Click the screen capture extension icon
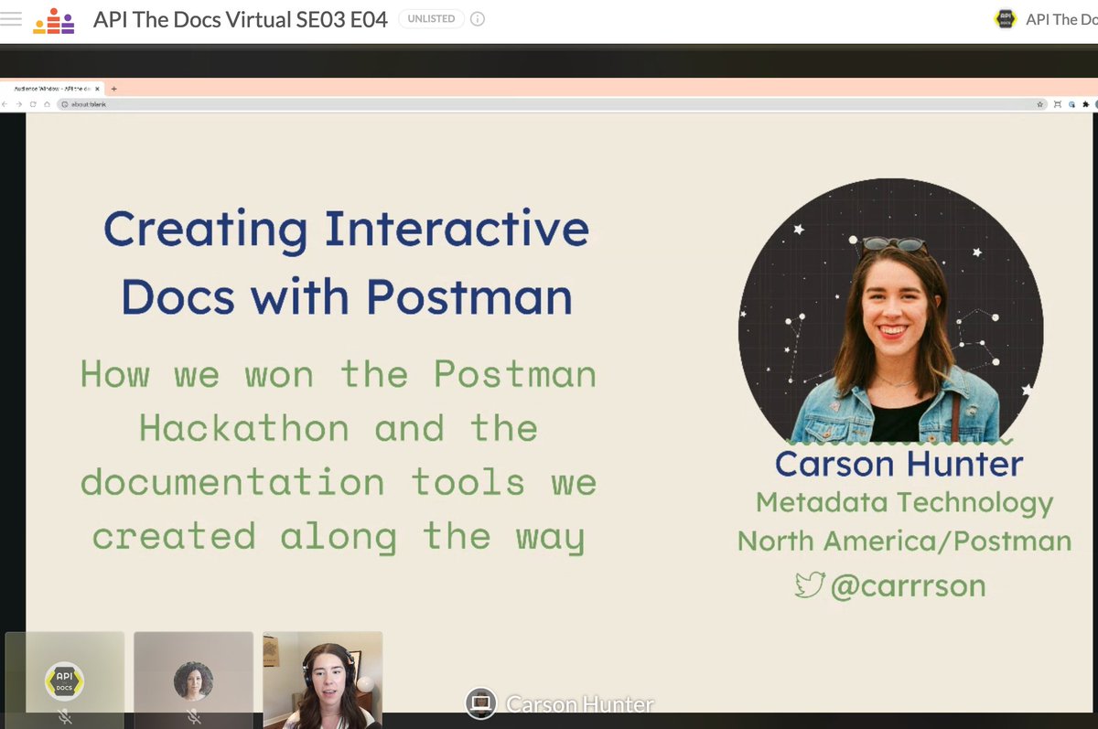Image resolution: width=1098 pixels, height=729 pixels. (x=1058, y=105)
